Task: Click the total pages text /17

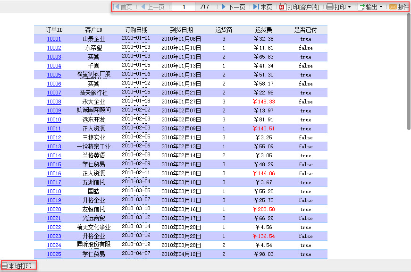Action: [204, 7]
